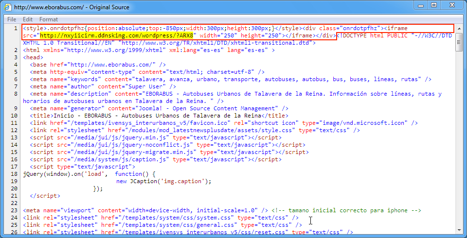Click the vertical scrollbar down arrow
Screen dimensions: 467x238
click(459, 229)
